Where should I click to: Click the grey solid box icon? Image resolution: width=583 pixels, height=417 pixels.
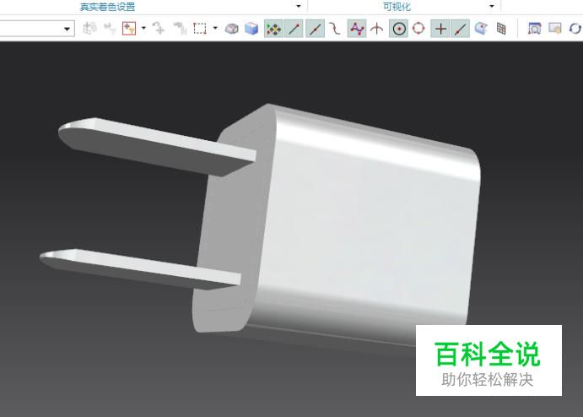[x=232, y=29]
